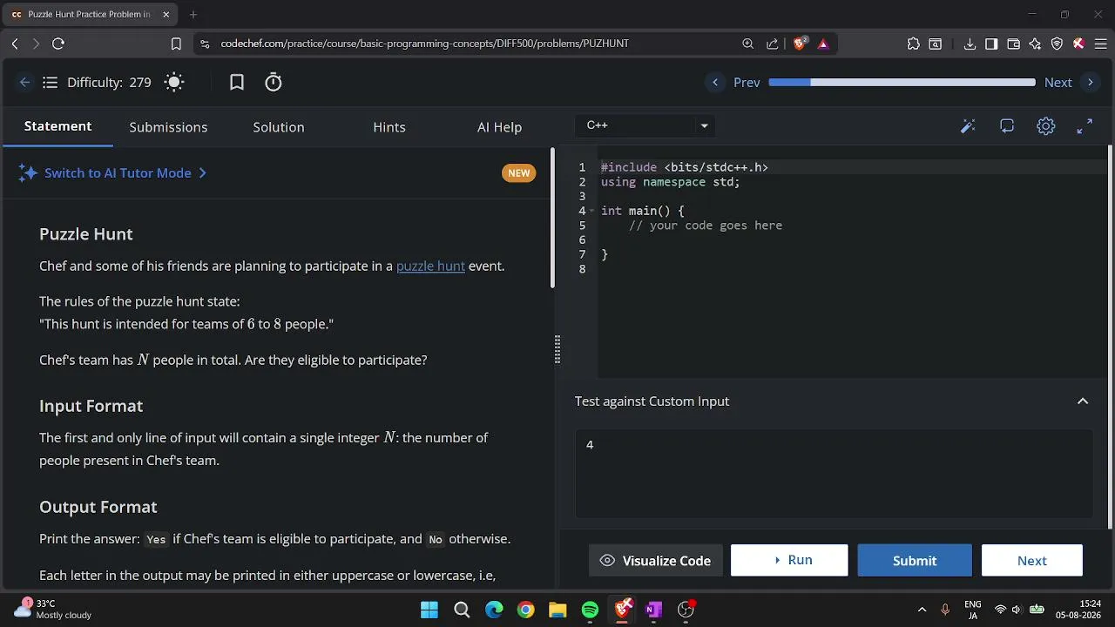Open the Brave Shields lion icon
The image size is (1115, 627).
click(x=800, y=44)
